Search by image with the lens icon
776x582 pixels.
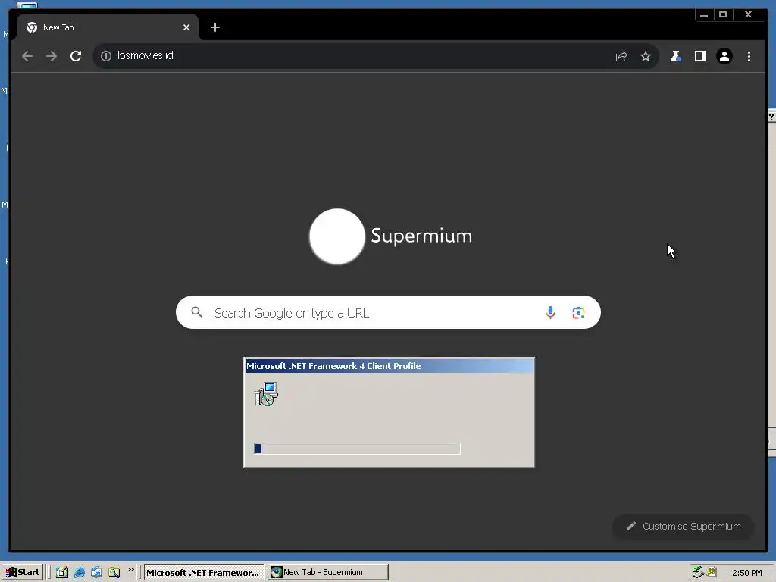coord(578,313)
